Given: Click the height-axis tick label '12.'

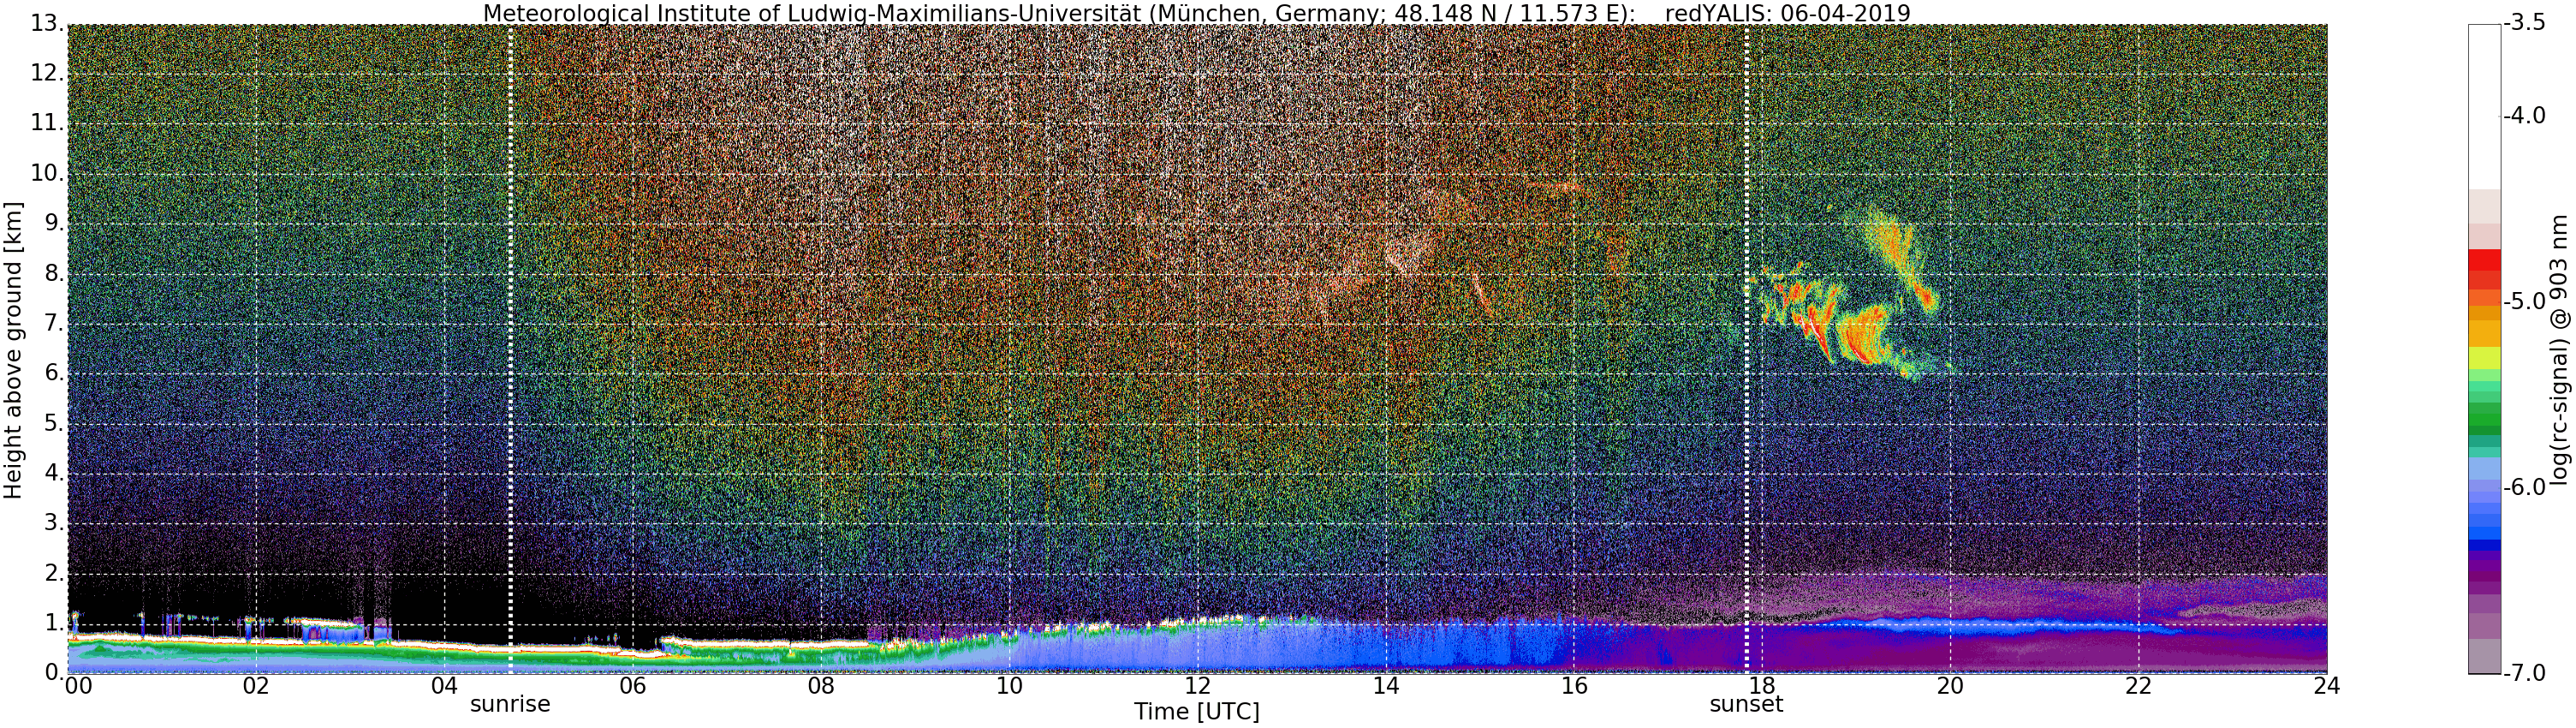Looking at the screenshot, I should (48, 73).
